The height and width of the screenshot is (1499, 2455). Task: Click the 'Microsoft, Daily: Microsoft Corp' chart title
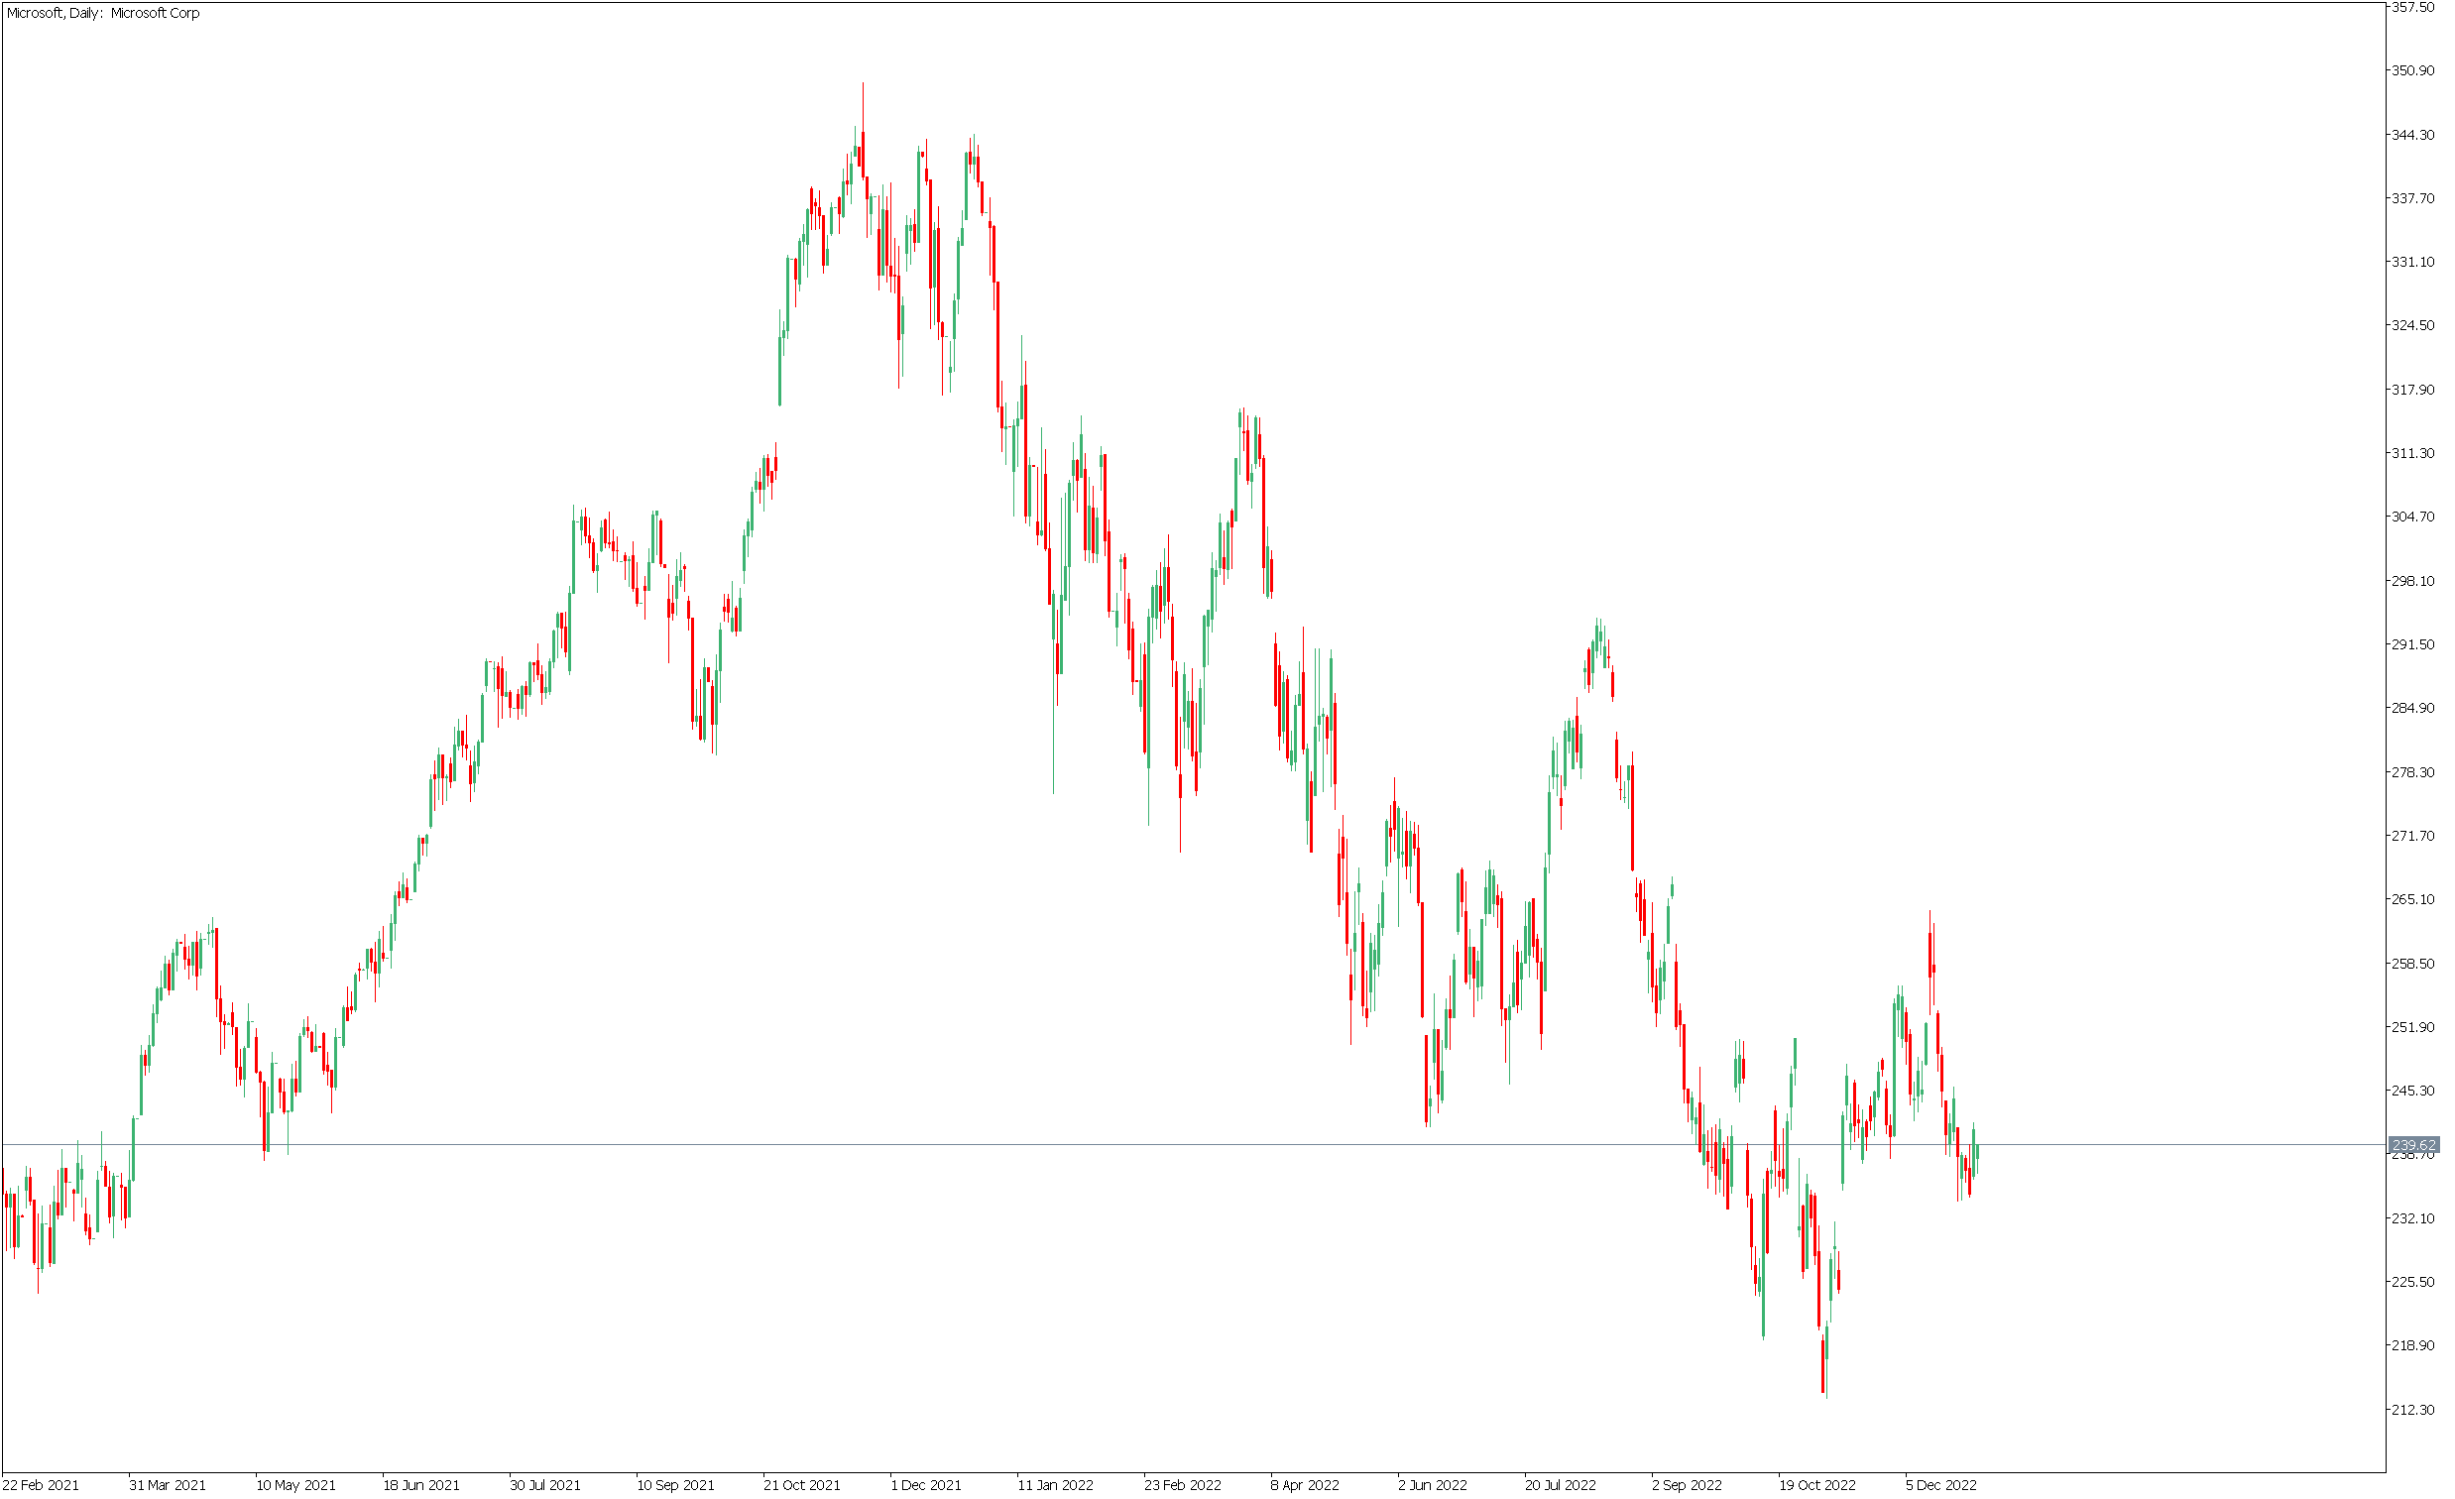pyautogui.click(x=103, y=13)
